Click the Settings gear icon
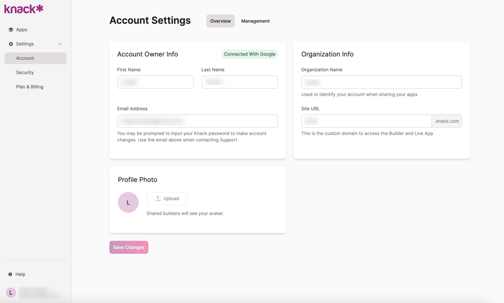 (11, 44)
